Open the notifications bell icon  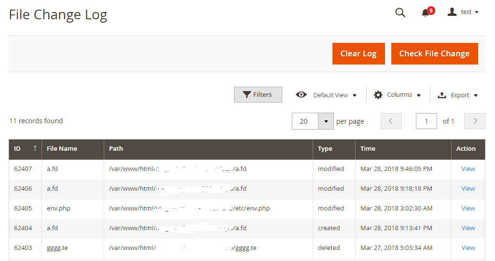426,13
